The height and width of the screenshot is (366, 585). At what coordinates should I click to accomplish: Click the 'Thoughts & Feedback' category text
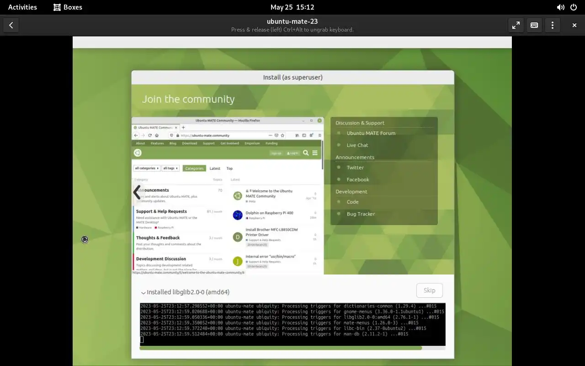(158, 238)
